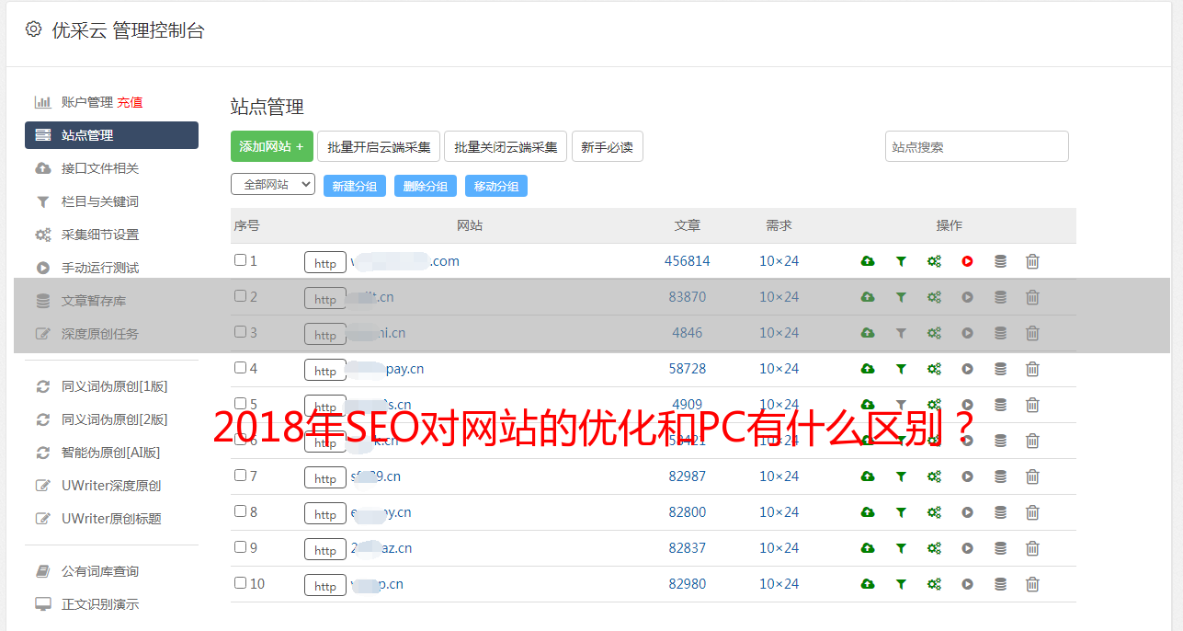Tick the checkbox for site row 4
This screenshot has height=631, width=1183.
tap(240, 368)
